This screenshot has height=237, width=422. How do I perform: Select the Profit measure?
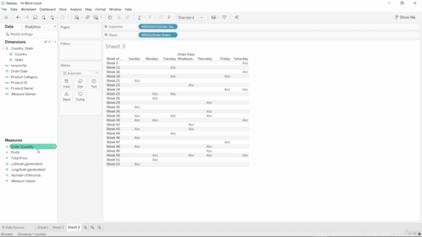pyautogui.click(x=15, y=152)
